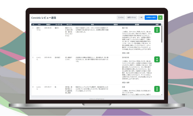Select the date cell 2025-08-26
Screen dimensions: 193x116
click(x=48, y=57)
